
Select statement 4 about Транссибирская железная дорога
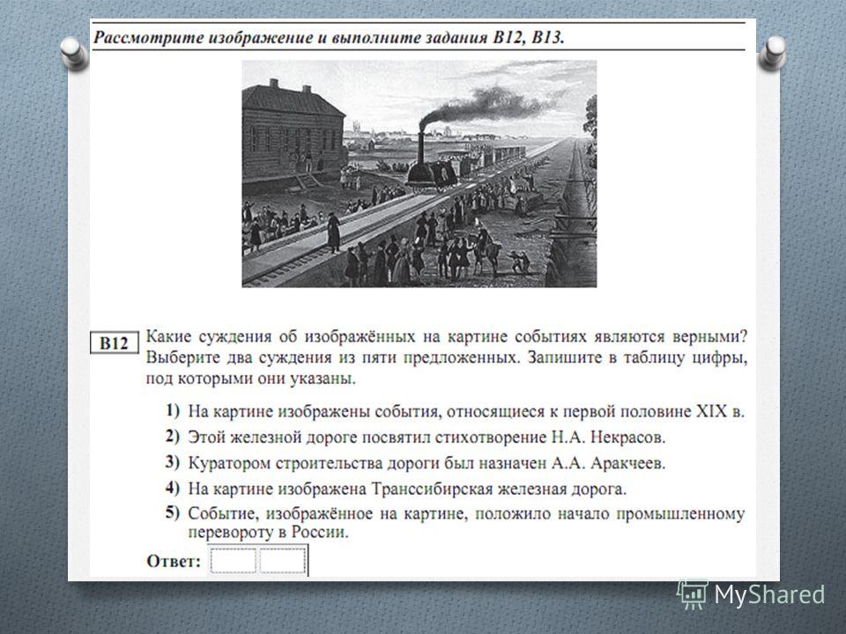(x=396, y=489)
